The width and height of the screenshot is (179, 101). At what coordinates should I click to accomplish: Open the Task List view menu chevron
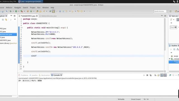coord(171,23)
